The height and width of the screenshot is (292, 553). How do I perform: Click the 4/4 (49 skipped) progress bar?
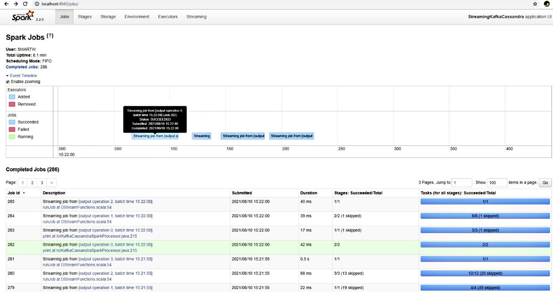485,288
